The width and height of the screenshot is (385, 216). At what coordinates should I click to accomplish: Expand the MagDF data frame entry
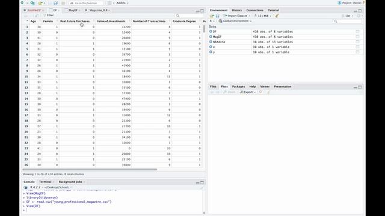(x=211, y=37)
